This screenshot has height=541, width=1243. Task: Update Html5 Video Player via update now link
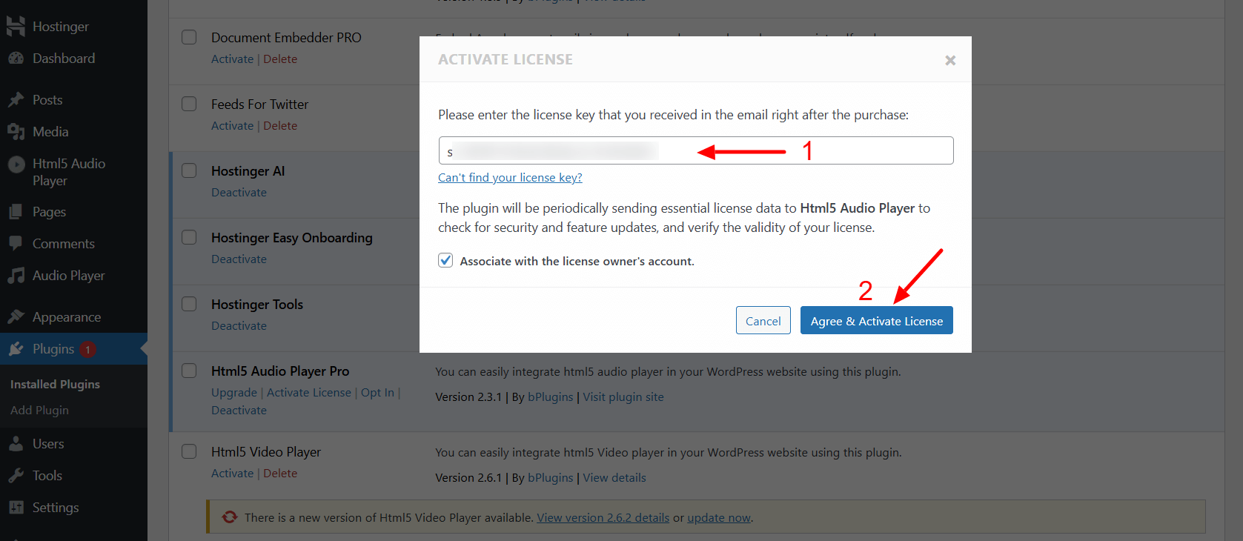coord(717,517)
